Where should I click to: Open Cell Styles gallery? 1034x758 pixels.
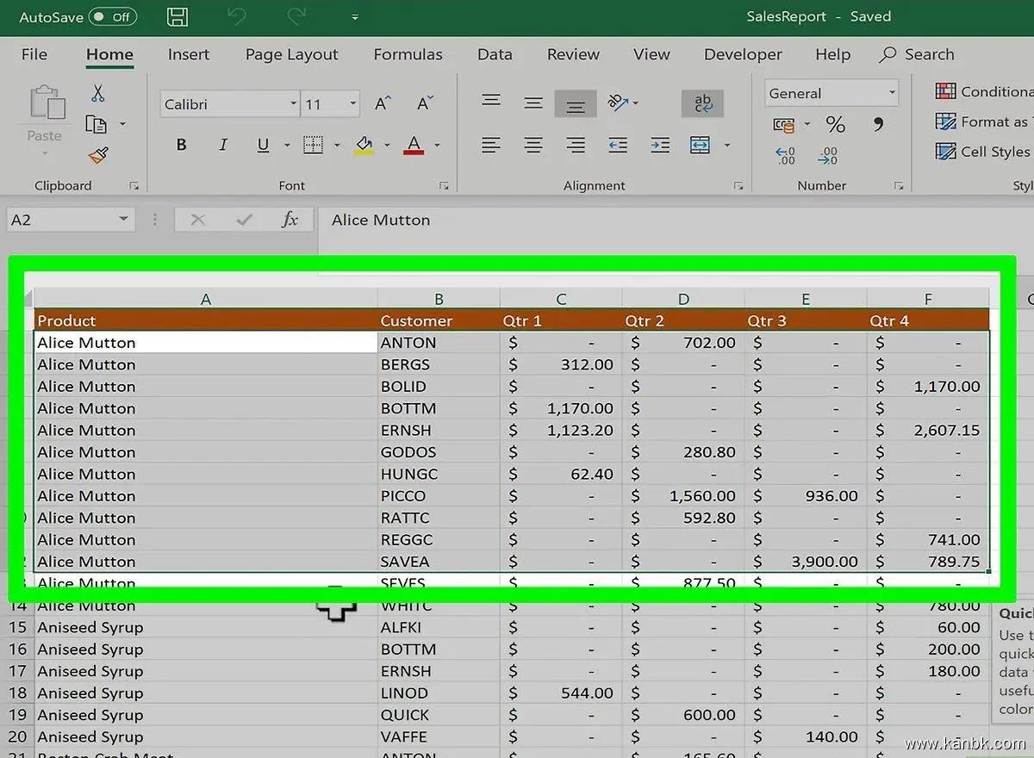click(983, 152)
